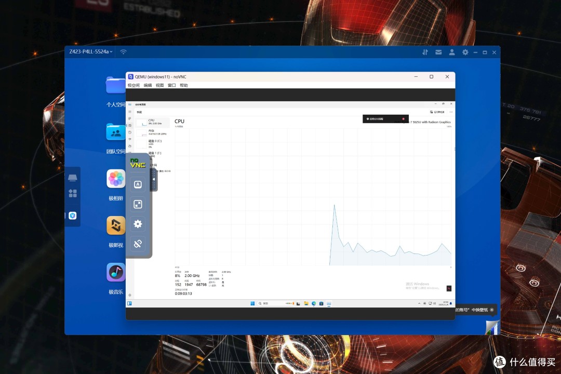The height and width of the screenshot is (374, 561).
Task: Open Task Manager processes page icon
Action: [x=130, y=118]
